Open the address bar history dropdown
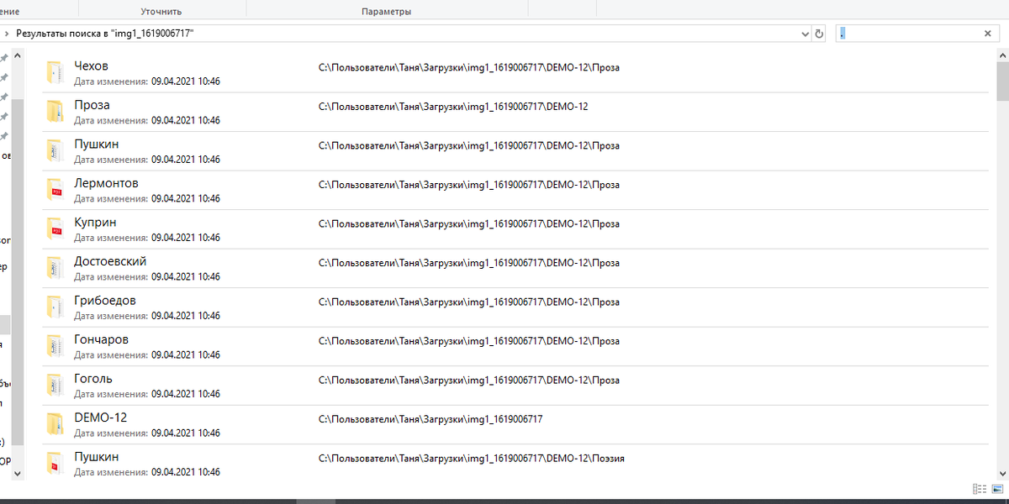This screenshot has width=1009, height=504. coord(806,34)
